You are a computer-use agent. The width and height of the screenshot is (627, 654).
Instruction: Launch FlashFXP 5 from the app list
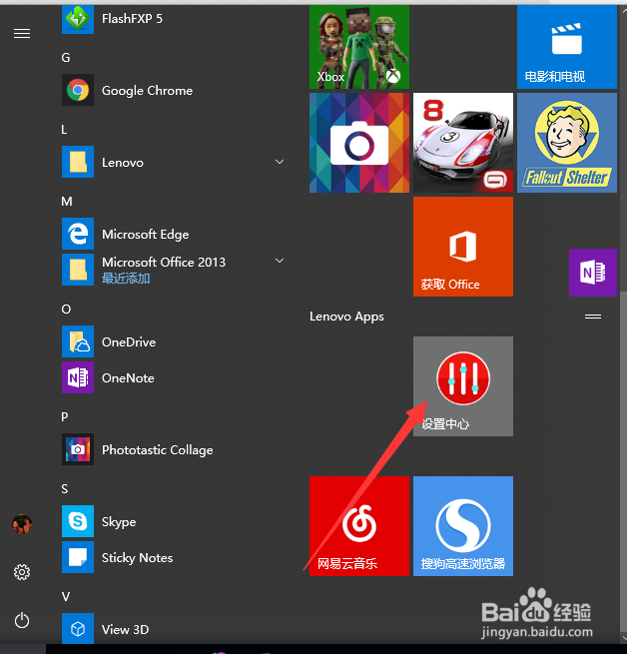pos(112,19)
